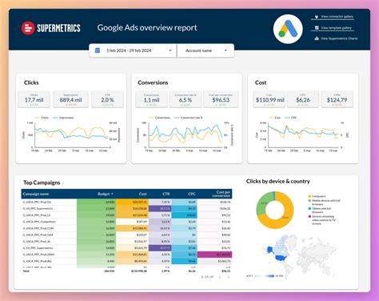This screenshot has width=379, height=301.
Task: Toggle Computers legend entry in donut chart
Action: 317,196
